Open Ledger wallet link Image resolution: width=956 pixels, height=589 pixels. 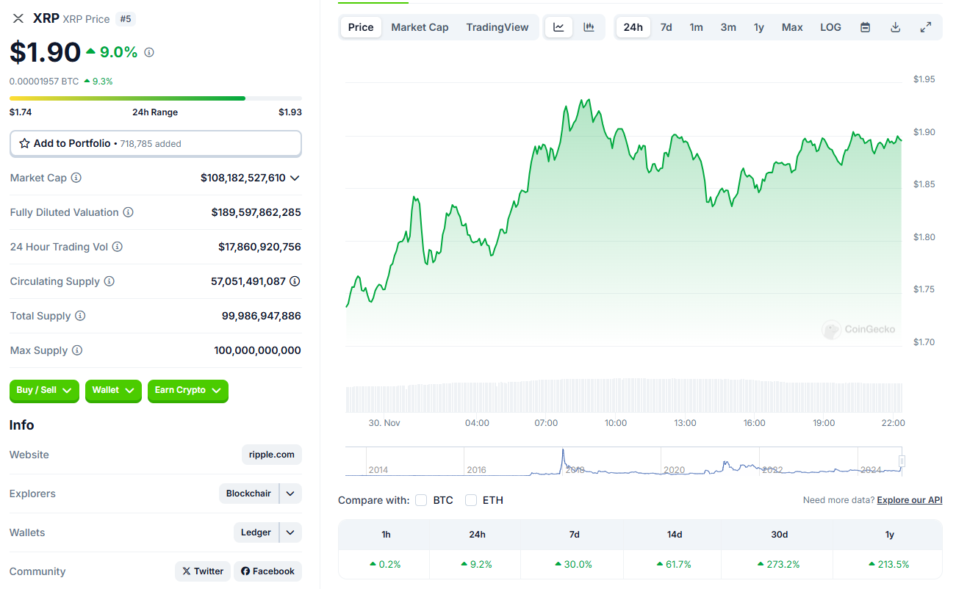(x=256, y=532)
